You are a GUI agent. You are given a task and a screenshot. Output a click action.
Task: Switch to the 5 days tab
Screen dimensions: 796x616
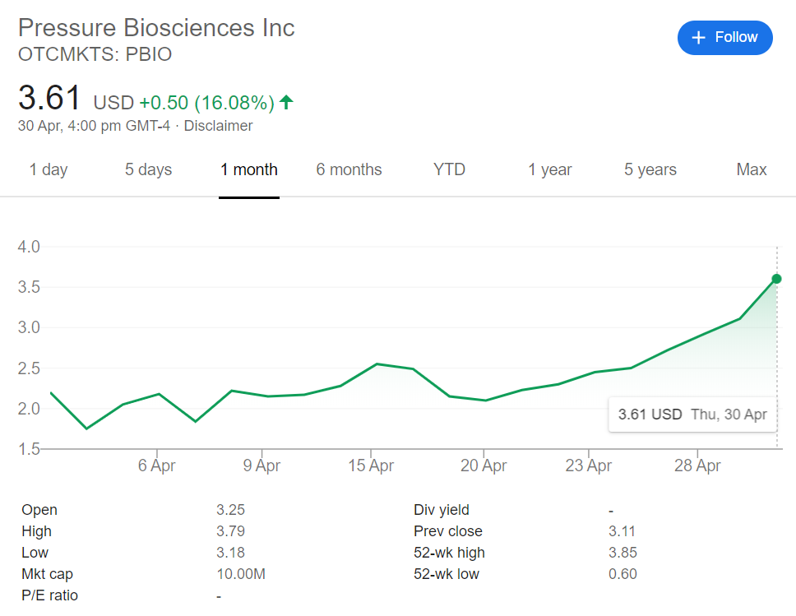148,170
